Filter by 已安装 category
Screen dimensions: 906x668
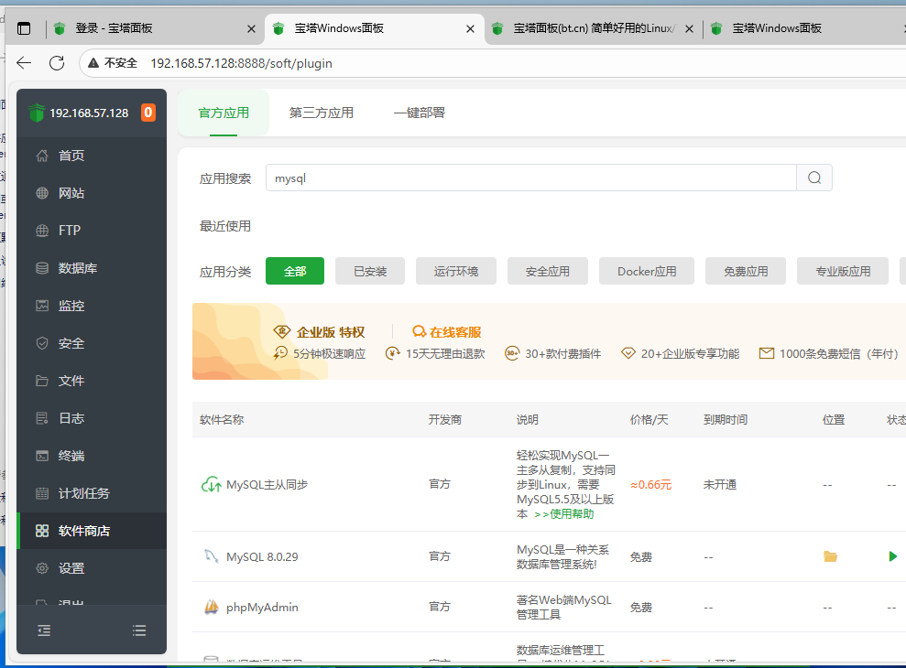(370, 271)
